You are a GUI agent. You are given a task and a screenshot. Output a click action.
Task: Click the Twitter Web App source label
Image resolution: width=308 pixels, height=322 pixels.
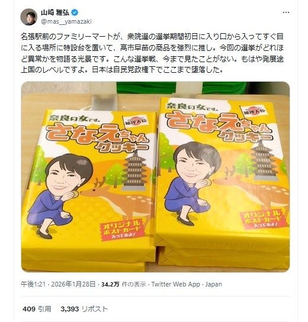pyautogui.click(x=176, y=284)
